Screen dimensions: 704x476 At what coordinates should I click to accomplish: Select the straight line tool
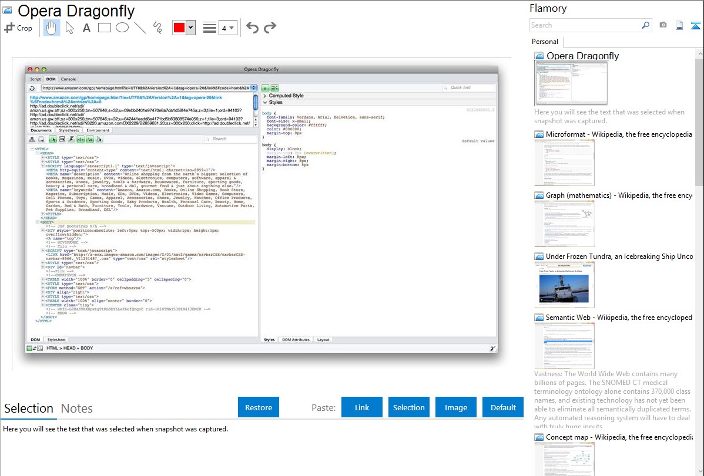[140, 28]
